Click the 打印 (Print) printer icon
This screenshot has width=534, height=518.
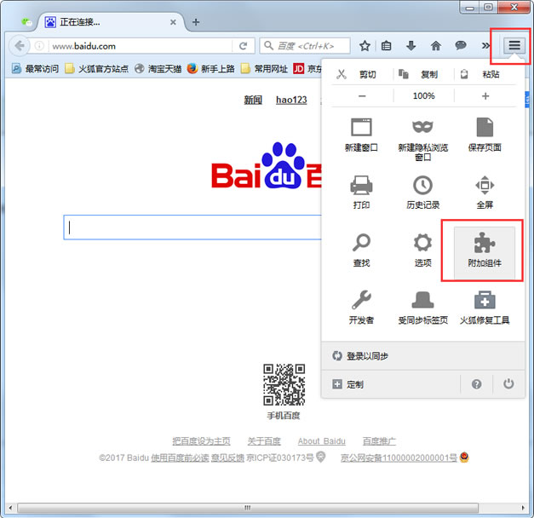[361, 186]
